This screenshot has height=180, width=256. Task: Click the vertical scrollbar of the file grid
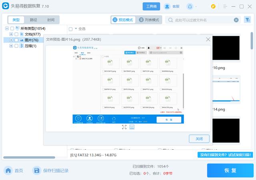252,41
